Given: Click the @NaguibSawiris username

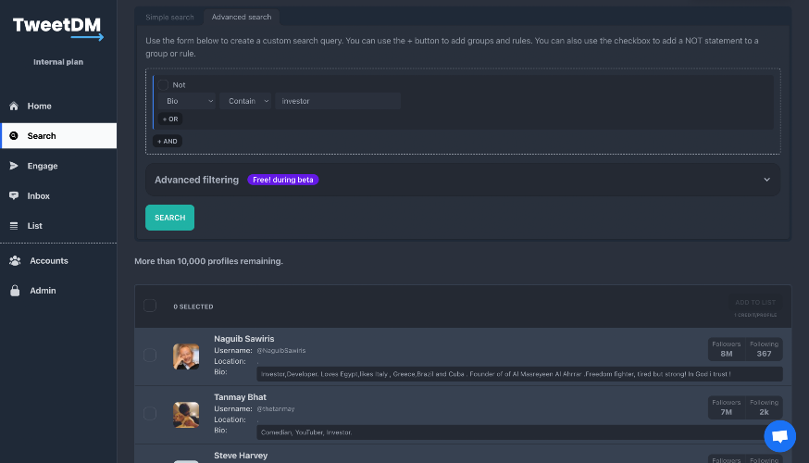Looking at the screenshot, I should pos(281,350).
